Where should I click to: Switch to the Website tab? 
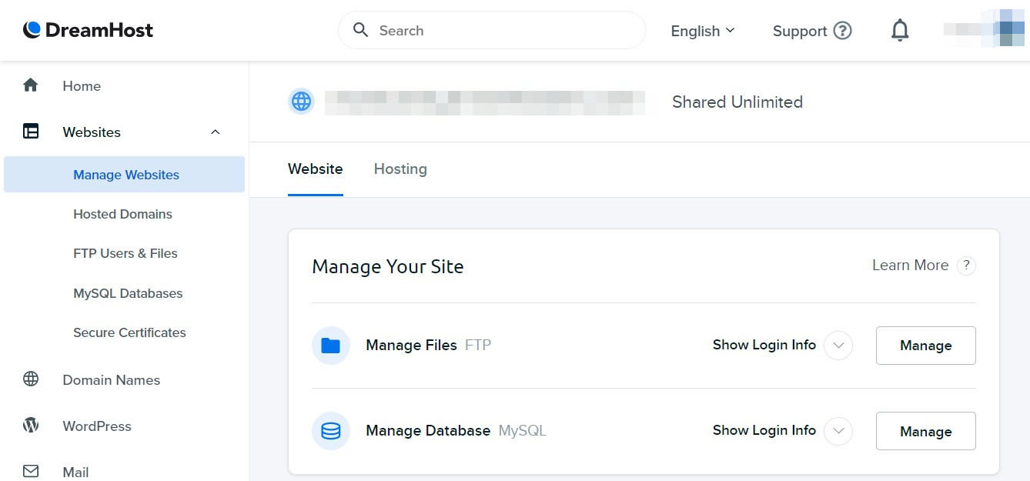tap(316, 169)
